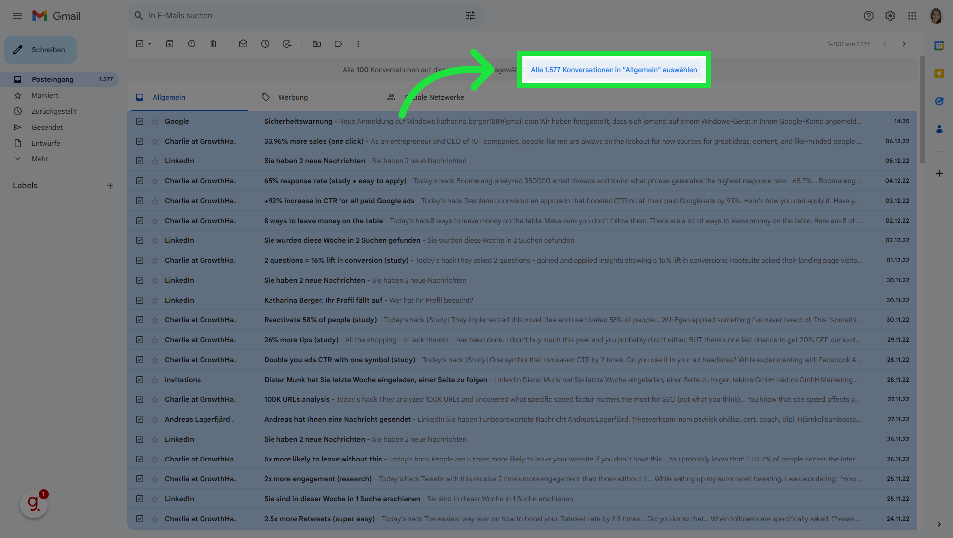953x538 pixels.
Task: Star the Google Sicherheitswarnung email
Action: [155, 121]
